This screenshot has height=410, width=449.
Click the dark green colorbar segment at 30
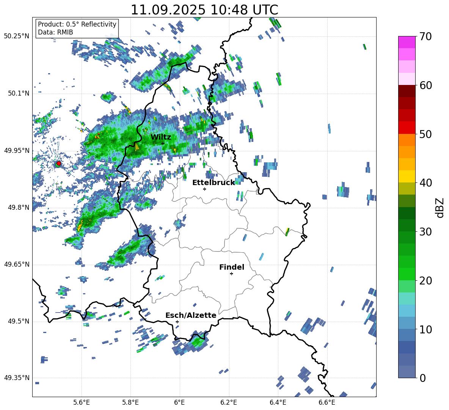(x=407, y=225)
